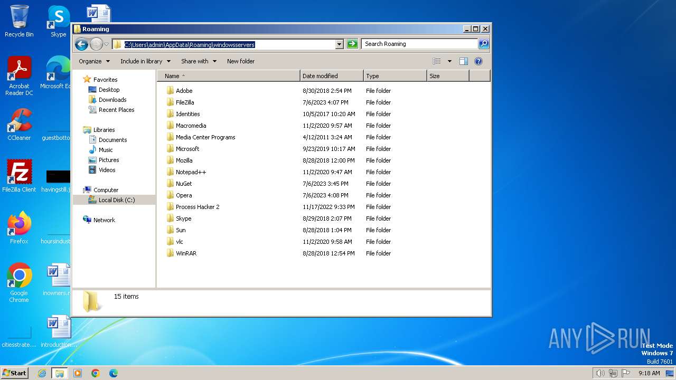
Task: Select Desktop in the navigation pane
Action: click(x=109, y=90)
